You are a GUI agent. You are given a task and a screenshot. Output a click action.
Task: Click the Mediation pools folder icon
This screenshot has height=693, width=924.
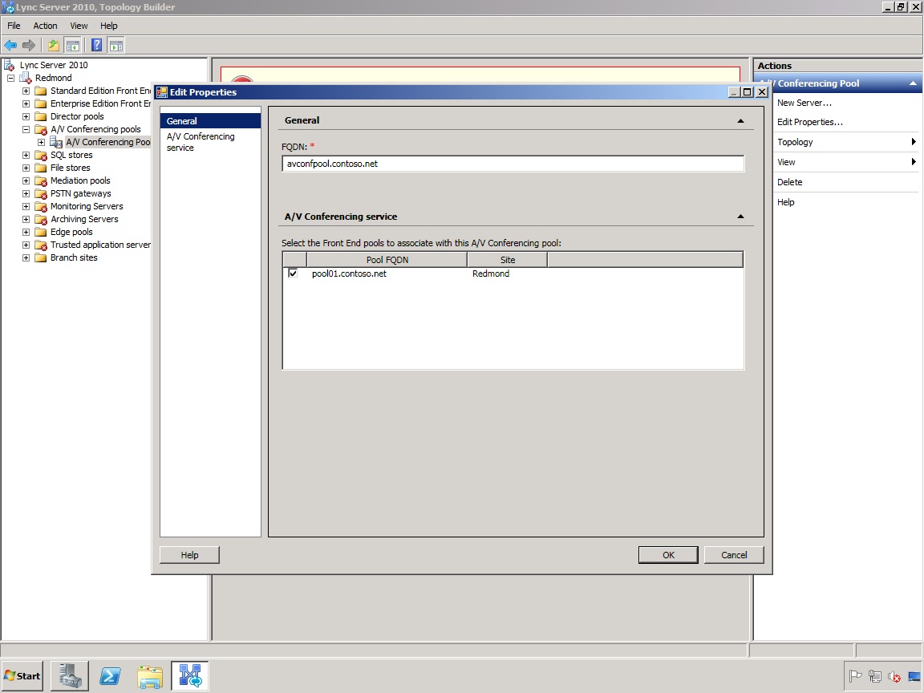tap(41, 181)
